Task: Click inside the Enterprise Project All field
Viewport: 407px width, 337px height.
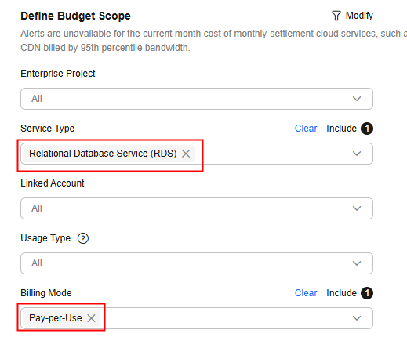Action: pyautogui.click(x=197, y=99)
